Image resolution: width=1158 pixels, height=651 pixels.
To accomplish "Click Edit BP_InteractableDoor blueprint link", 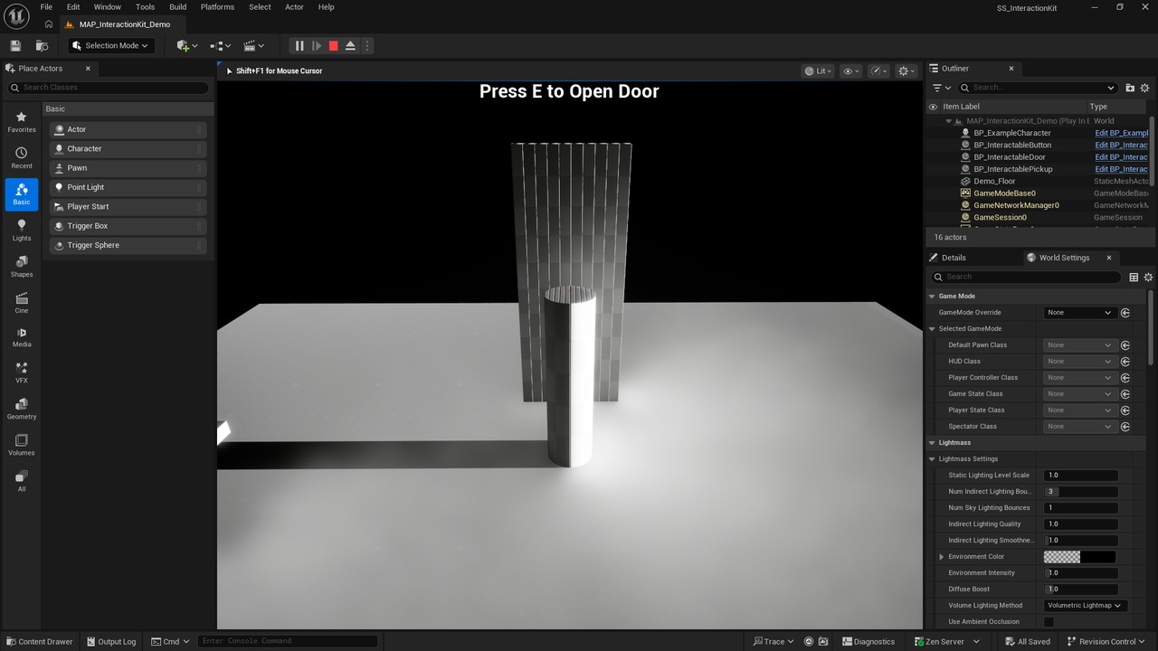I will click(x=1121, y=157).
